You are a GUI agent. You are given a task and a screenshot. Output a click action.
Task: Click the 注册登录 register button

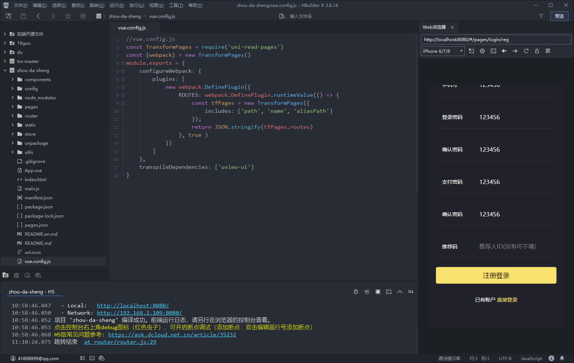click(496, 275)
